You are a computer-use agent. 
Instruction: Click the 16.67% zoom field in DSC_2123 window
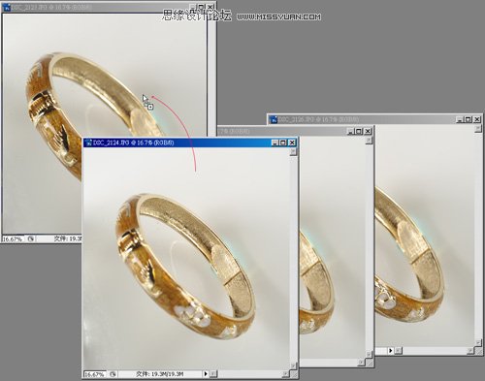13,239
